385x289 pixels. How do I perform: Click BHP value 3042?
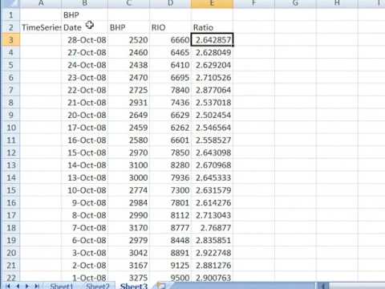pos(128,253)
